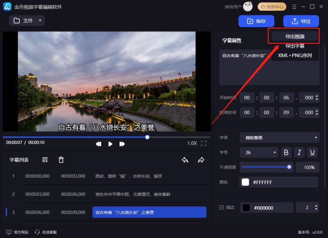The image size is (328, 238).
Task: Click the app logo icon
Action: (7, 7)
